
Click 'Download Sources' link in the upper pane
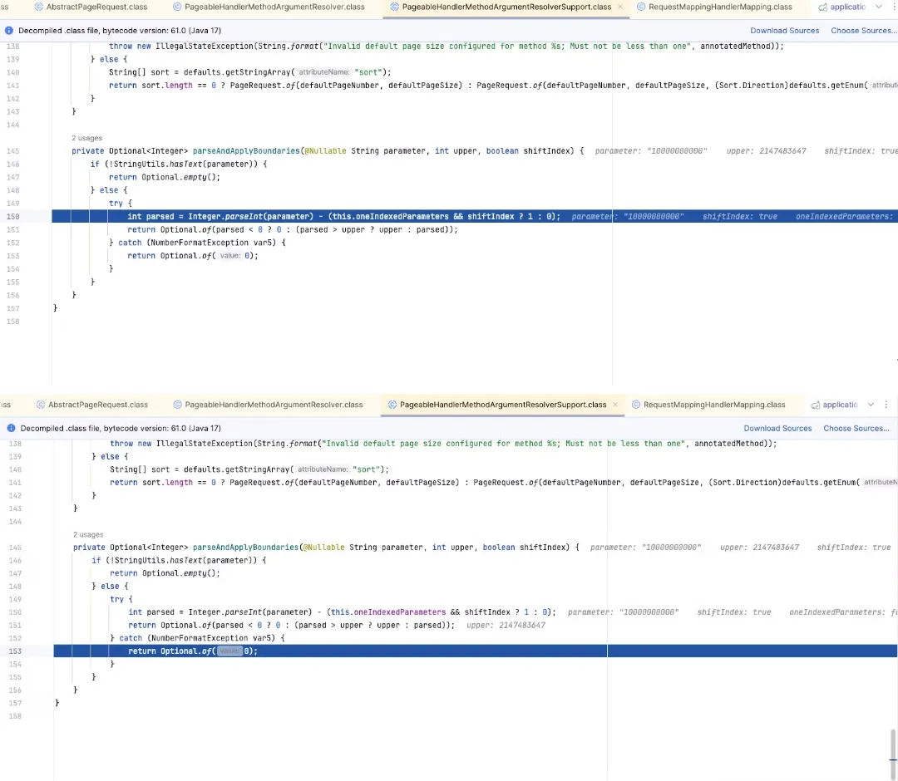tap(784, 31)
